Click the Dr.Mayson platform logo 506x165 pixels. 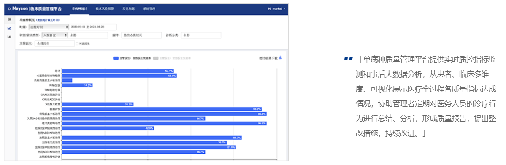click(x=35, y=9)
